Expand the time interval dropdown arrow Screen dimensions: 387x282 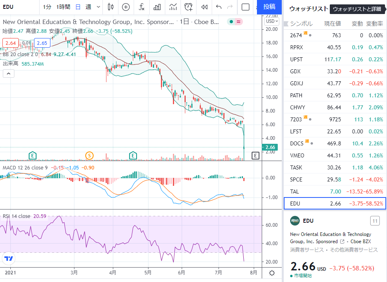pos(98,7)
